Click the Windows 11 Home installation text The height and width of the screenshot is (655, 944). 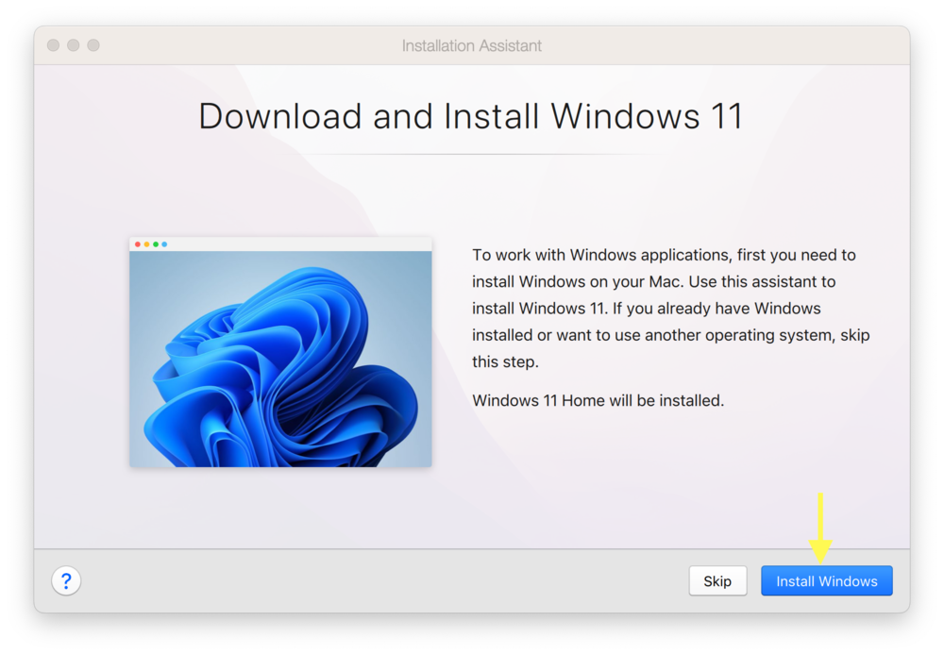(x=597, y=400)
